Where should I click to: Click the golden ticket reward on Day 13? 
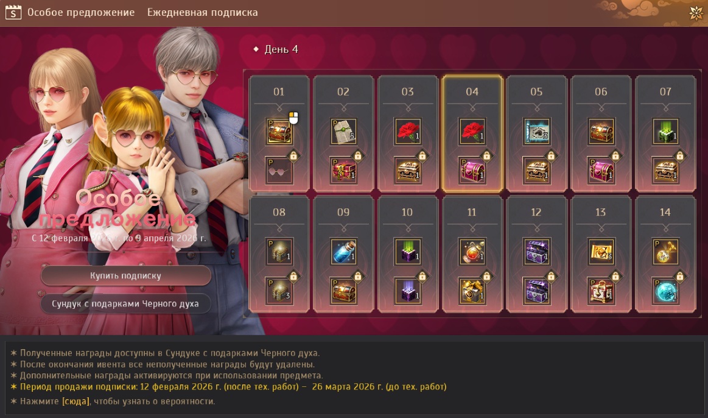tap(601, 251)
